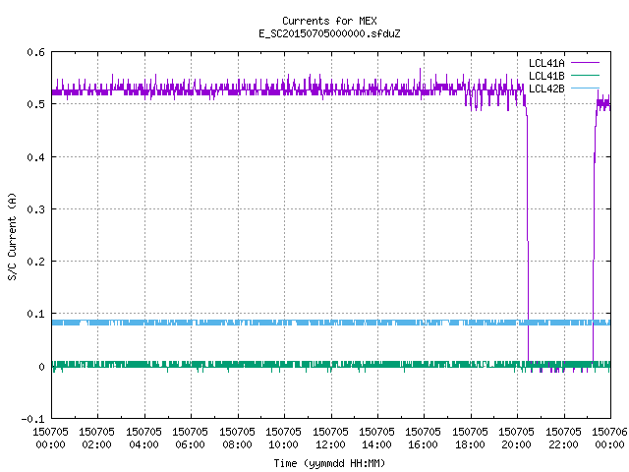Click the x-axis title "Time (yymmdd HH:MM)"
The width and height of the screenshot is (629, 472).
329,463
